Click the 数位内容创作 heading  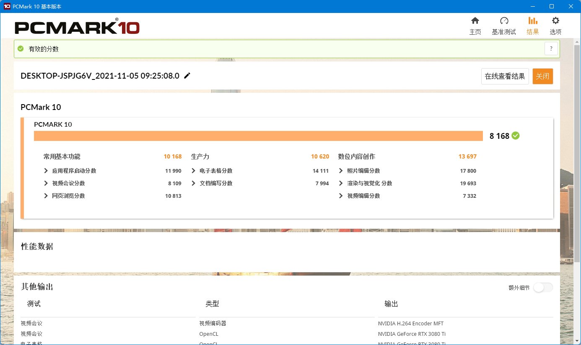tap(356, 156)
